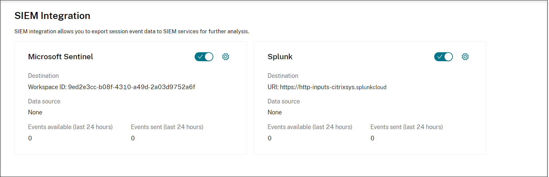Screen dimensions: 549x177
Task: Click Data source label under Microsoft Sentinel
Action: pyautogui.click(x=44, y=101)
